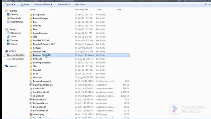This screenshot has width=211, height=119.
Task: Open Local Disk (D:) in sidebar
Action: tap(17, 59)
